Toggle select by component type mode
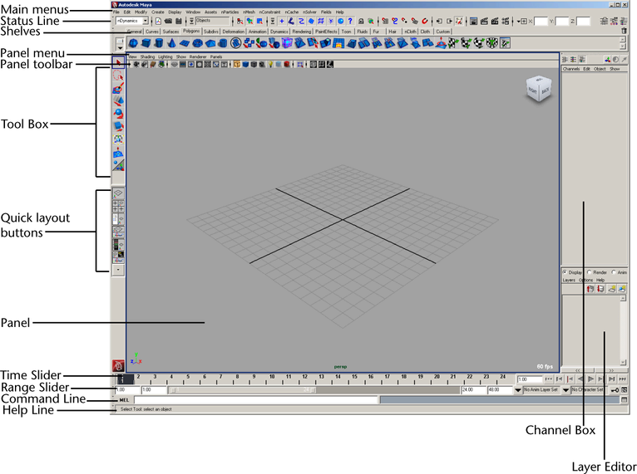Viewport: 637px width, 474px height. point(259,21)
